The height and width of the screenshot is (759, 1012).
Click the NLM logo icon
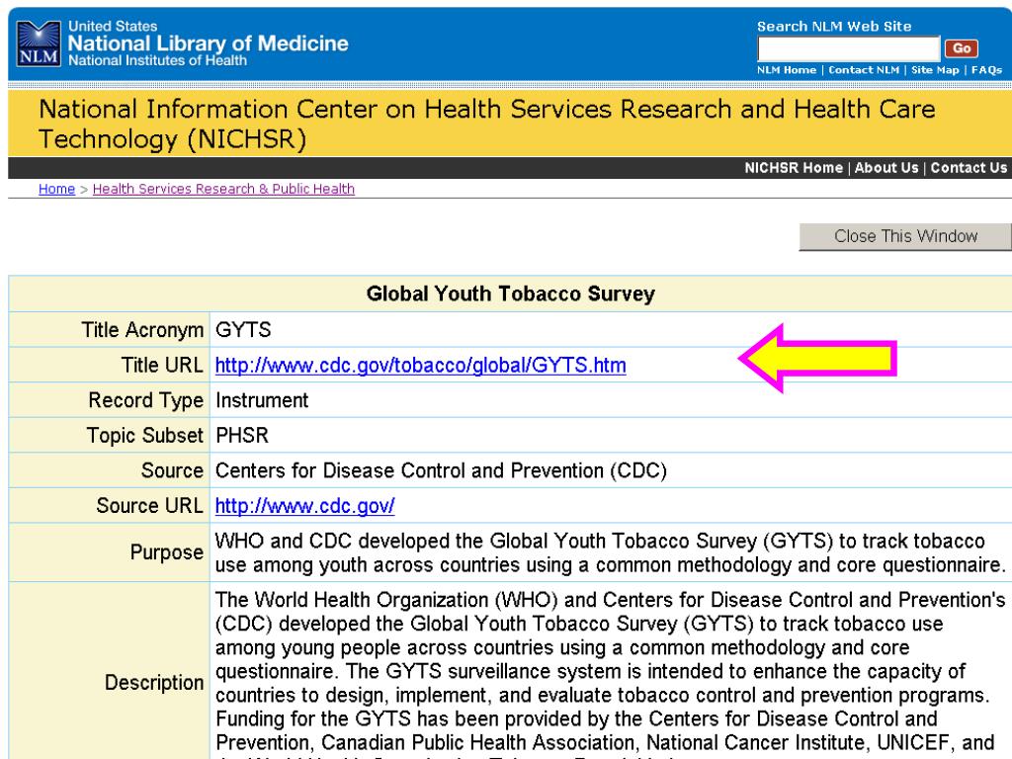39,43
